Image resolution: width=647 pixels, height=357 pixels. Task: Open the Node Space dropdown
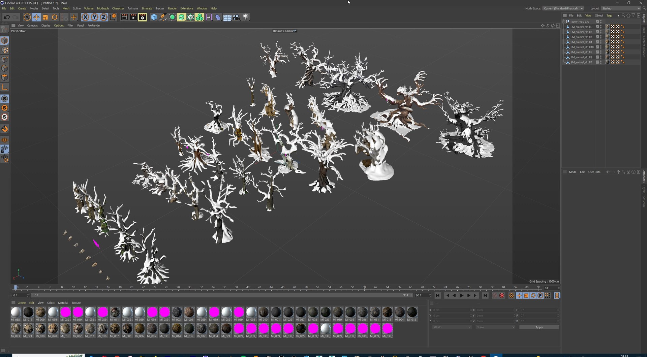coord(563,8)
